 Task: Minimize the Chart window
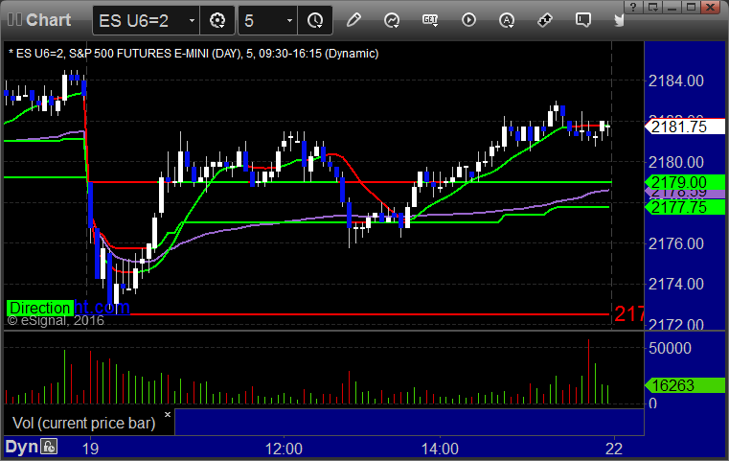click(x=672, y=7)
